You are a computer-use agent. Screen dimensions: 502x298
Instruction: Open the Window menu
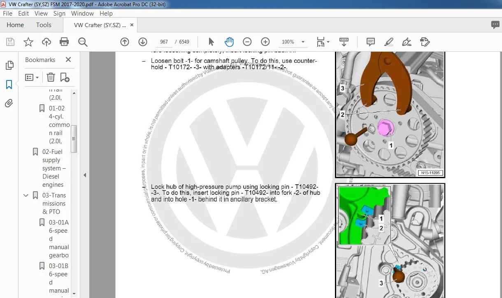click(x=82, y=14)
